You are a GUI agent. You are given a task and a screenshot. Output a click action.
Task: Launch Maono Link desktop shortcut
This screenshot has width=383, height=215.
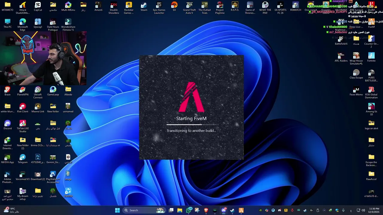(x=38, y=108)
